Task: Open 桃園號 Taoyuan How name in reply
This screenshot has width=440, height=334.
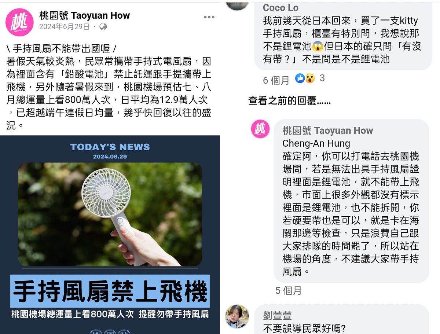Action: click(327, 131)
